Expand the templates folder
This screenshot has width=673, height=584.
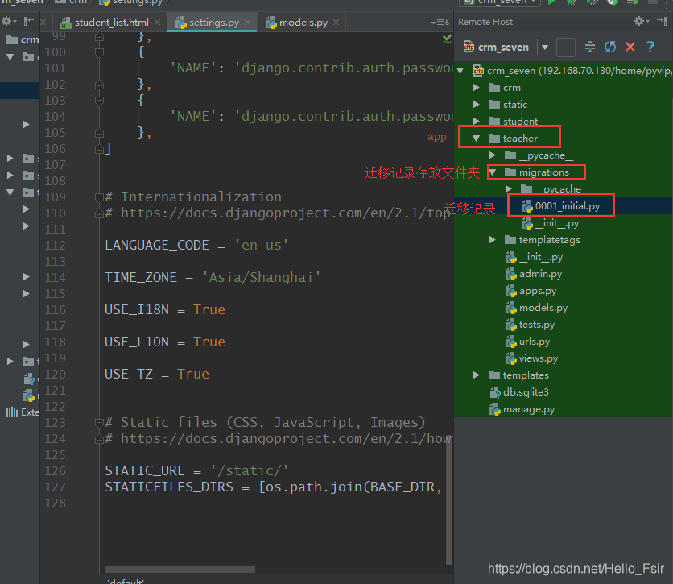[x=476, y=375]
